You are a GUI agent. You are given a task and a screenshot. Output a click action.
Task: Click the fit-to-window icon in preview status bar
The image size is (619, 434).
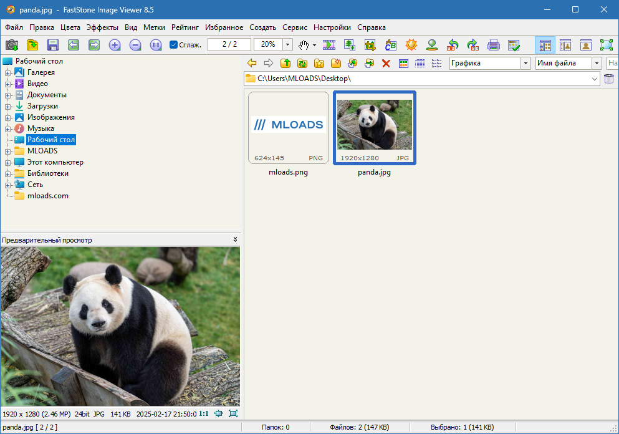click(x=219, y=413)
